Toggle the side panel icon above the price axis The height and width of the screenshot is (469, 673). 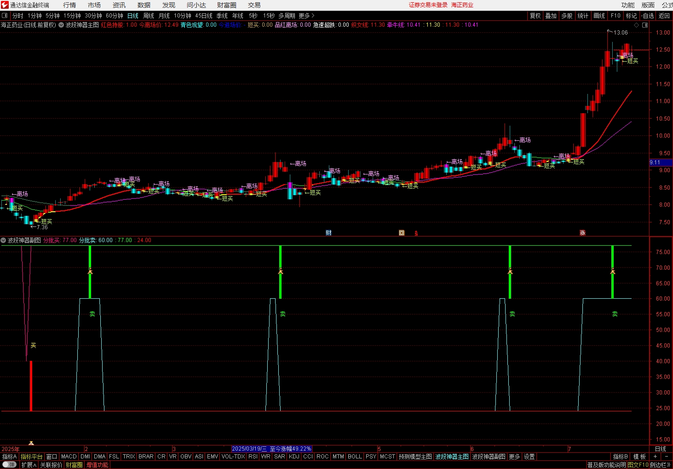(645, 25)
